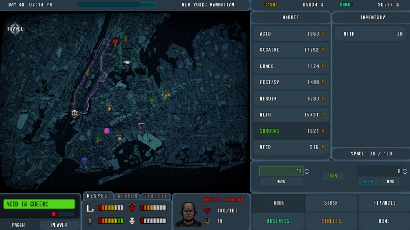Select Crack in the market list
Image resolution: width=410 pixels, height=230 pixels.
(291, 66)
